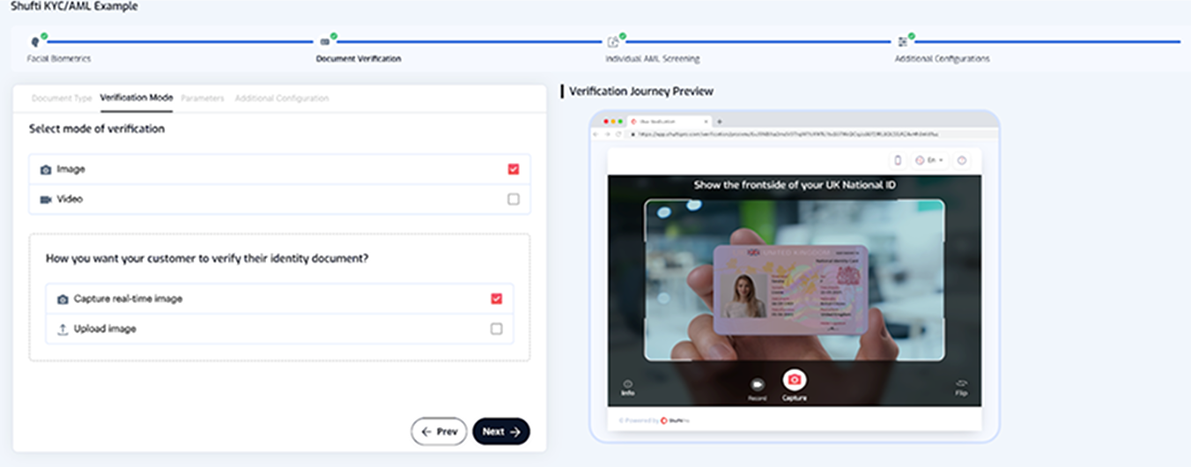1191x467 pixels.
Task: Click the Additional Configurations step icon
Action: point(902,41)
